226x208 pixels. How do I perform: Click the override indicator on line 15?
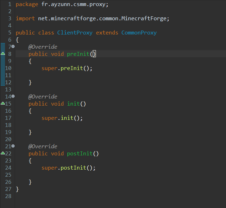2,103
